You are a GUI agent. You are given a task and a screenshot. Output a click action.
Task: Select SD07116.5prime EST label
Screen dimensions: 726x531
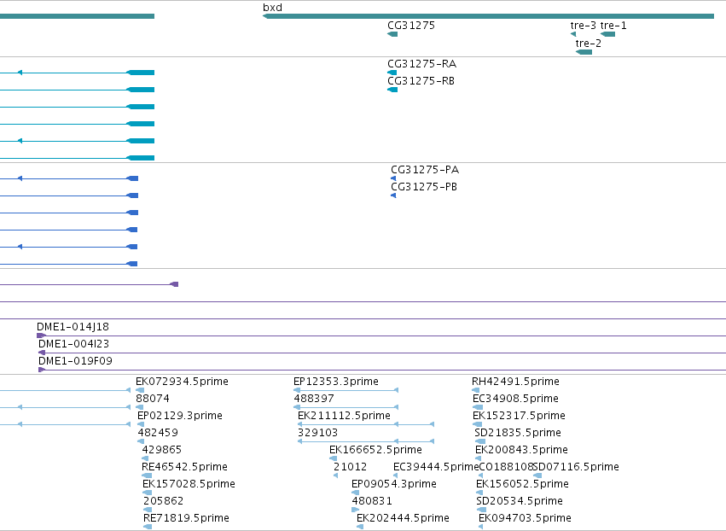click(576, 467)
